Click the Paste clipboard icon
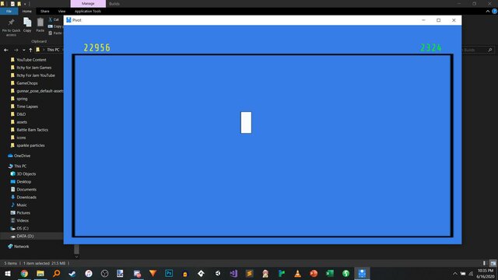 [40, 23]
